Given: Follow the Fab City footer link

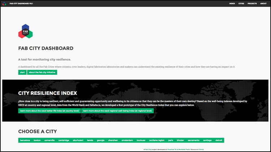Looking at the screenshot, I should (148, 149).
